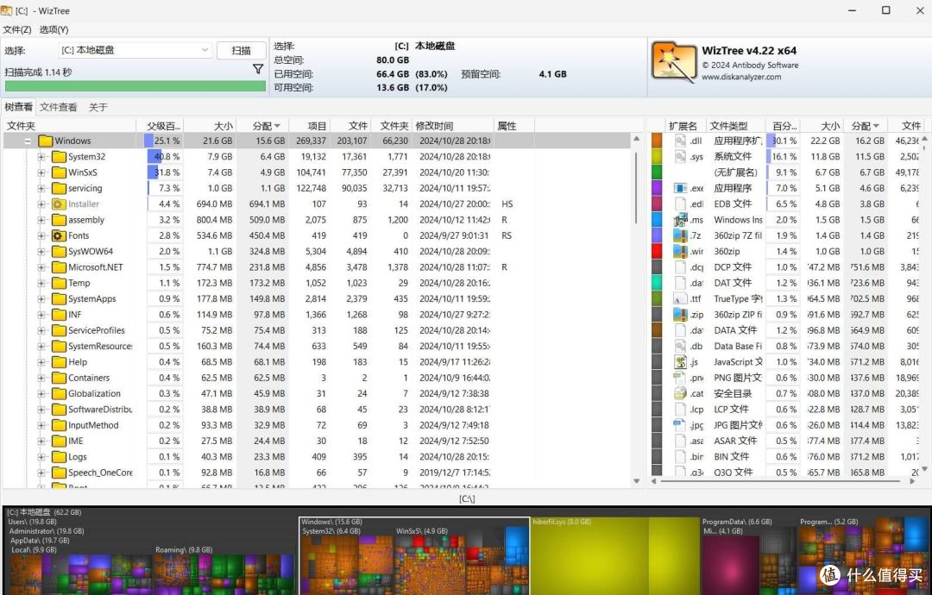The image size is (932, 595).
Task: Open the [C:] 本地磁盘 drive dropdown
Action: click(205, 51)
